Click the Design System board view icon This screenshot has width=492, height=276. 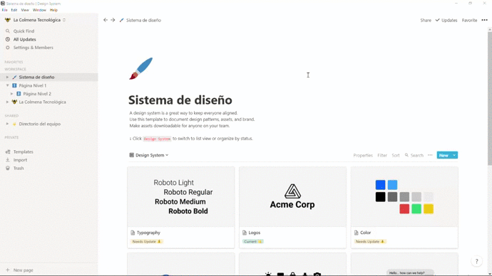point(132,155)
